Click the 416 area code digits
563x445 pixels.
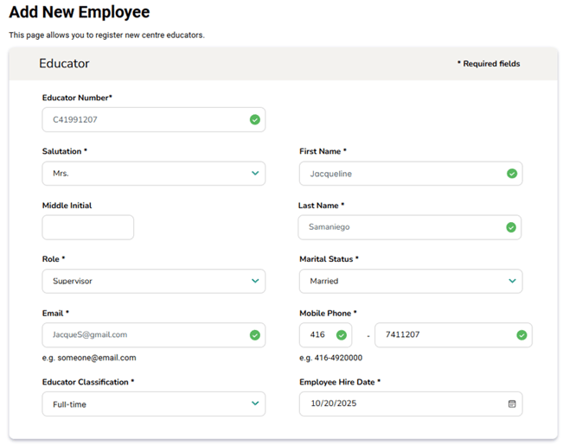(317, 335)
